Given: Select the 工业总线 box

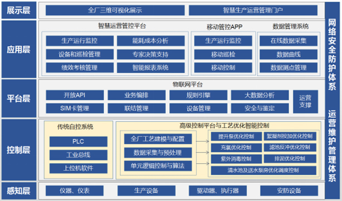Looking at the screenshot, I should (x=79, y=155).
